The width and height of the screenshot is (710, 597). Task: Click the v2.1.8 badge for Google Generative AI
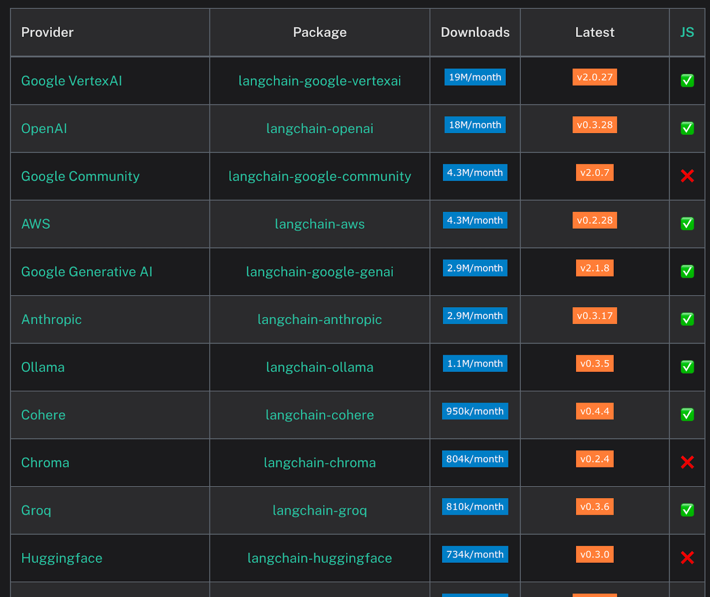tap(594, 268)
